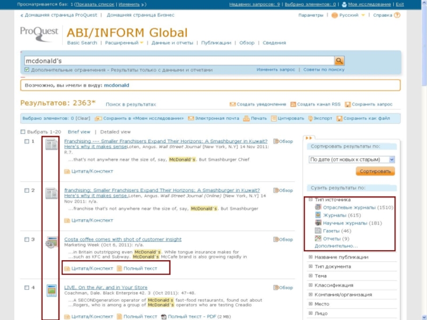Switch to Brief view

(79, 132)
